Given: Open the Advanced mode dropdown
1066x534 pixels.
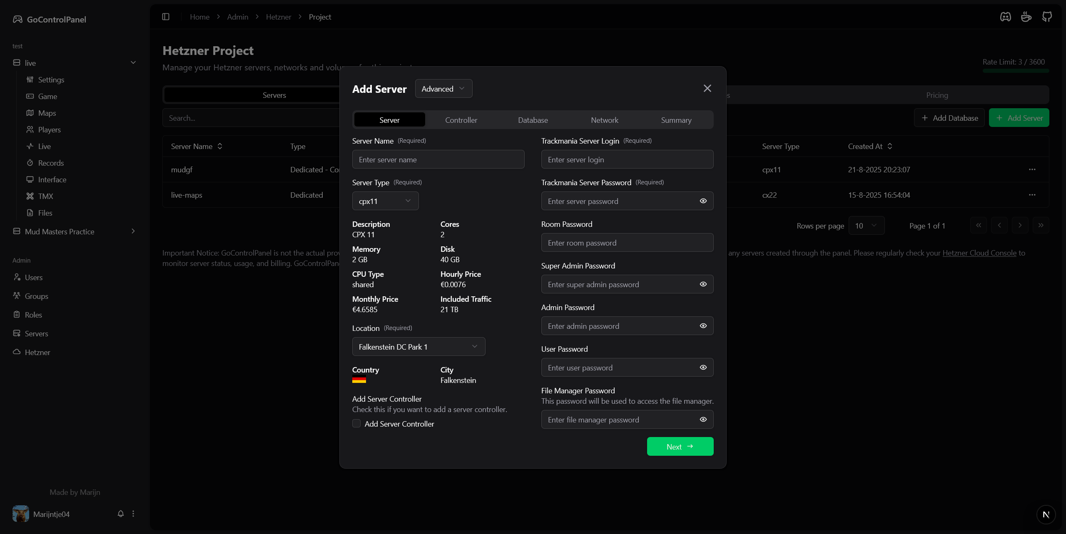Looking at the screenshot, I should coord(443,89).
